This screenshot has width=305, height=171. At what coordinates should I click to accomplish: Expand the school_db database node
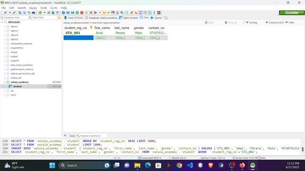click(5, 78)
